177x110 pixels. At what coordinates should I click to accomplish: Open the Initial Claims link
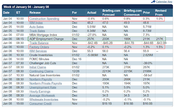38,67
